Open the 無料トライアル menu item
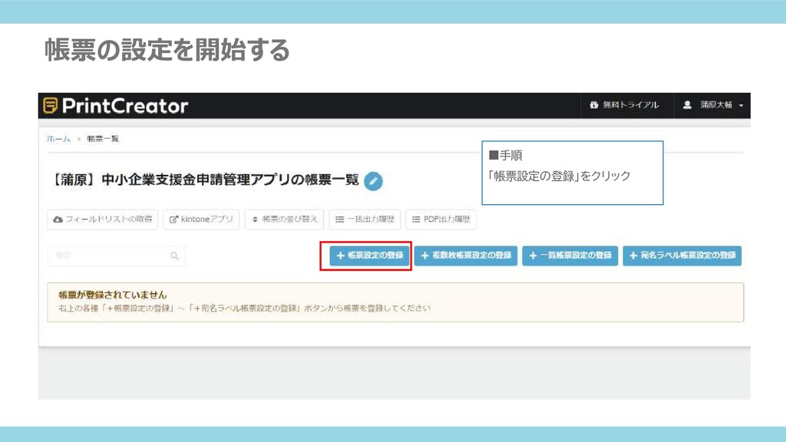Image resolution: width=786 pixels, height=442 pixels. 624,105
